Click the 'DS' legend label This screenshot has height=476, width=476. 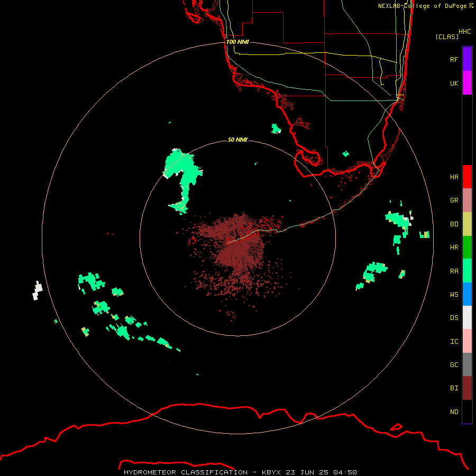(x=454, y=317)
